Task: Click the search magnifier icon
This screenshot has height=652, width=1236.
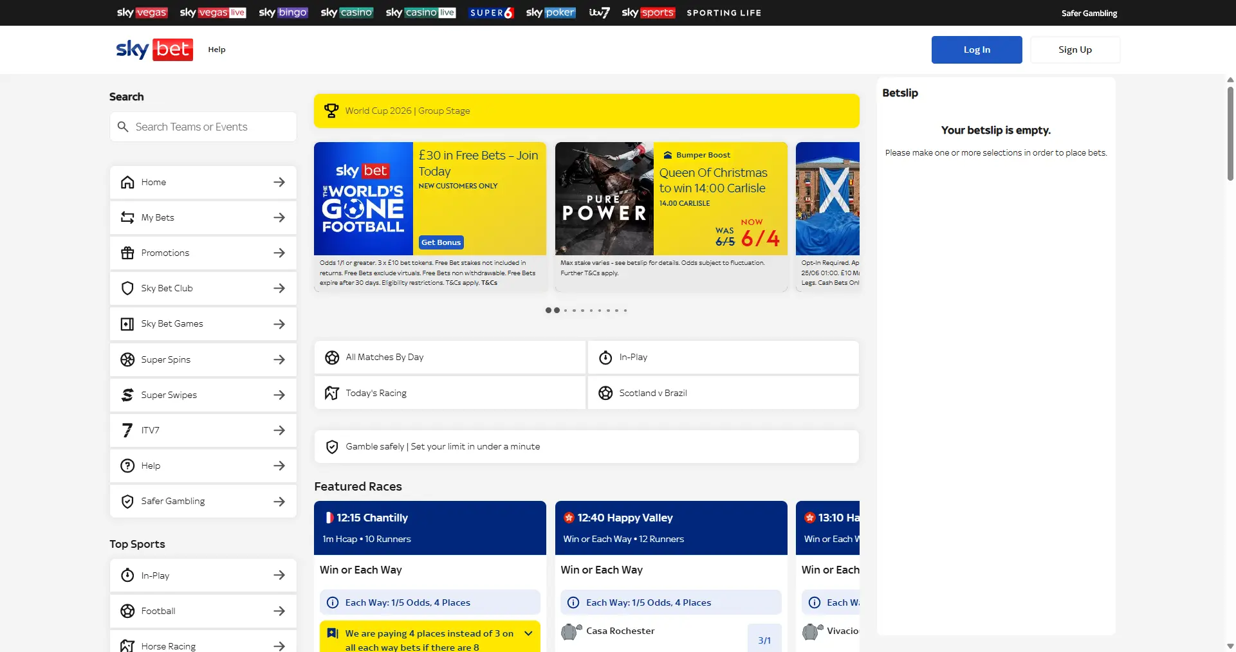Action: click(123, 127)
